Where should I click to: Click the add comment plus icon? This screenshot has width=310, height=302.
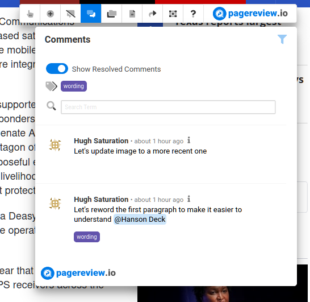point(50,14)
